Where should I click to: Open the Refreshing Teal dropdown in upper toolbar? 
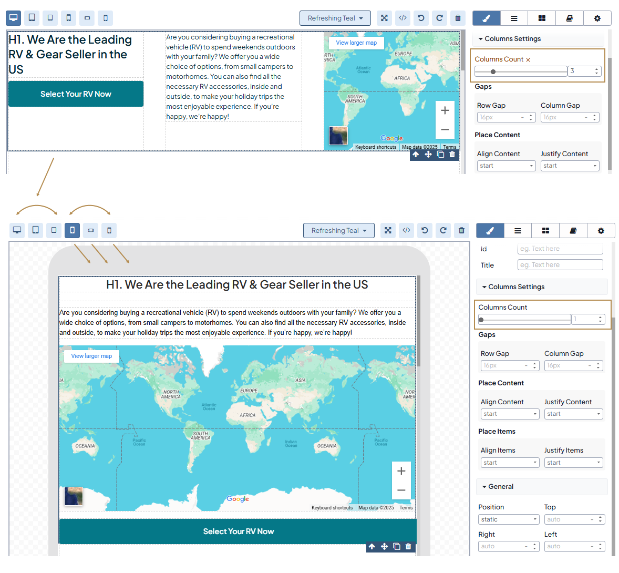click(335, 18)
